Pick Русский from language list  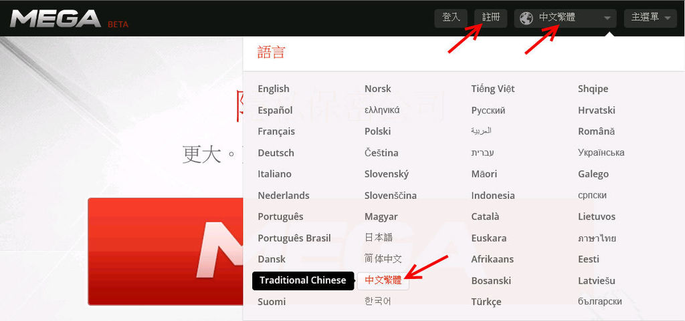(x=488, y=110)
